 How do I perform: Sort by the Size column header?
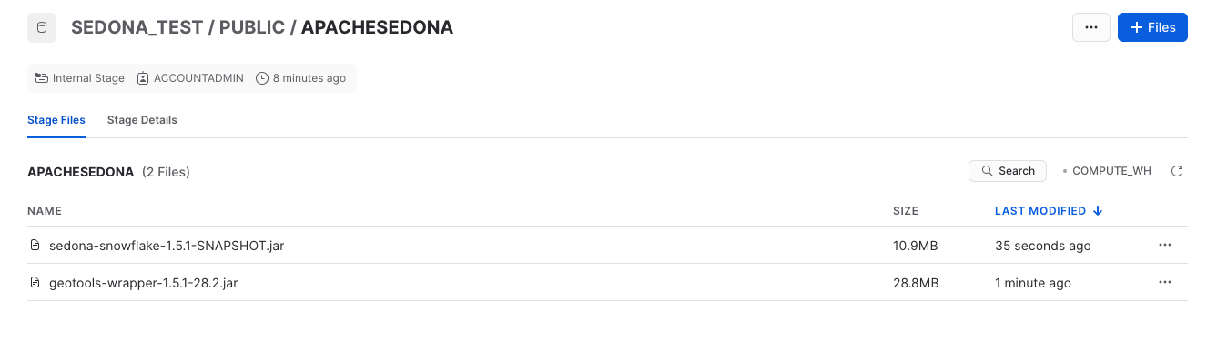906,211
